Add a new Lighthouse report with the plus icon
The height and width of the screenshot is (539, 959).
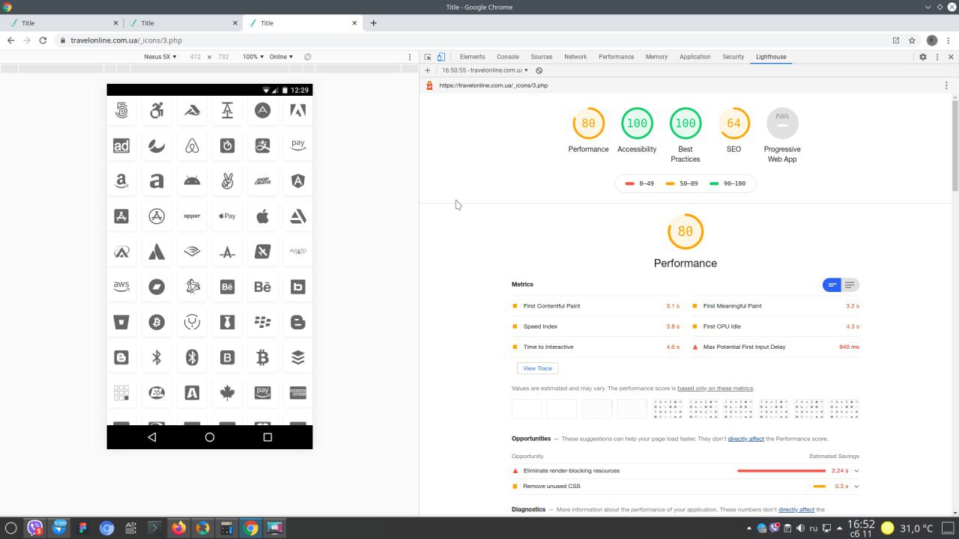tap(427, 70)
